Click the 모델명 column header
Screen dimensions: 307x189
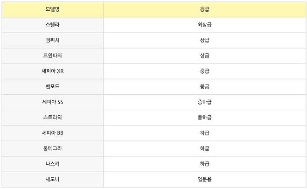tap(52, 9)
